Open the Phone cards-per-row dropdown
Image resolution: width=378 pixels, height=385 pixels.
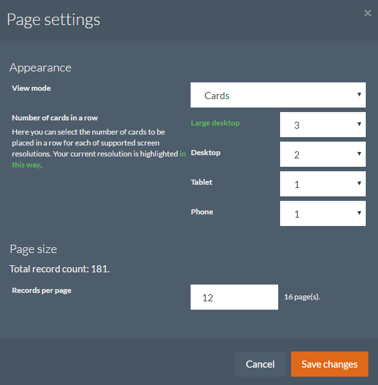pos(323,213)
